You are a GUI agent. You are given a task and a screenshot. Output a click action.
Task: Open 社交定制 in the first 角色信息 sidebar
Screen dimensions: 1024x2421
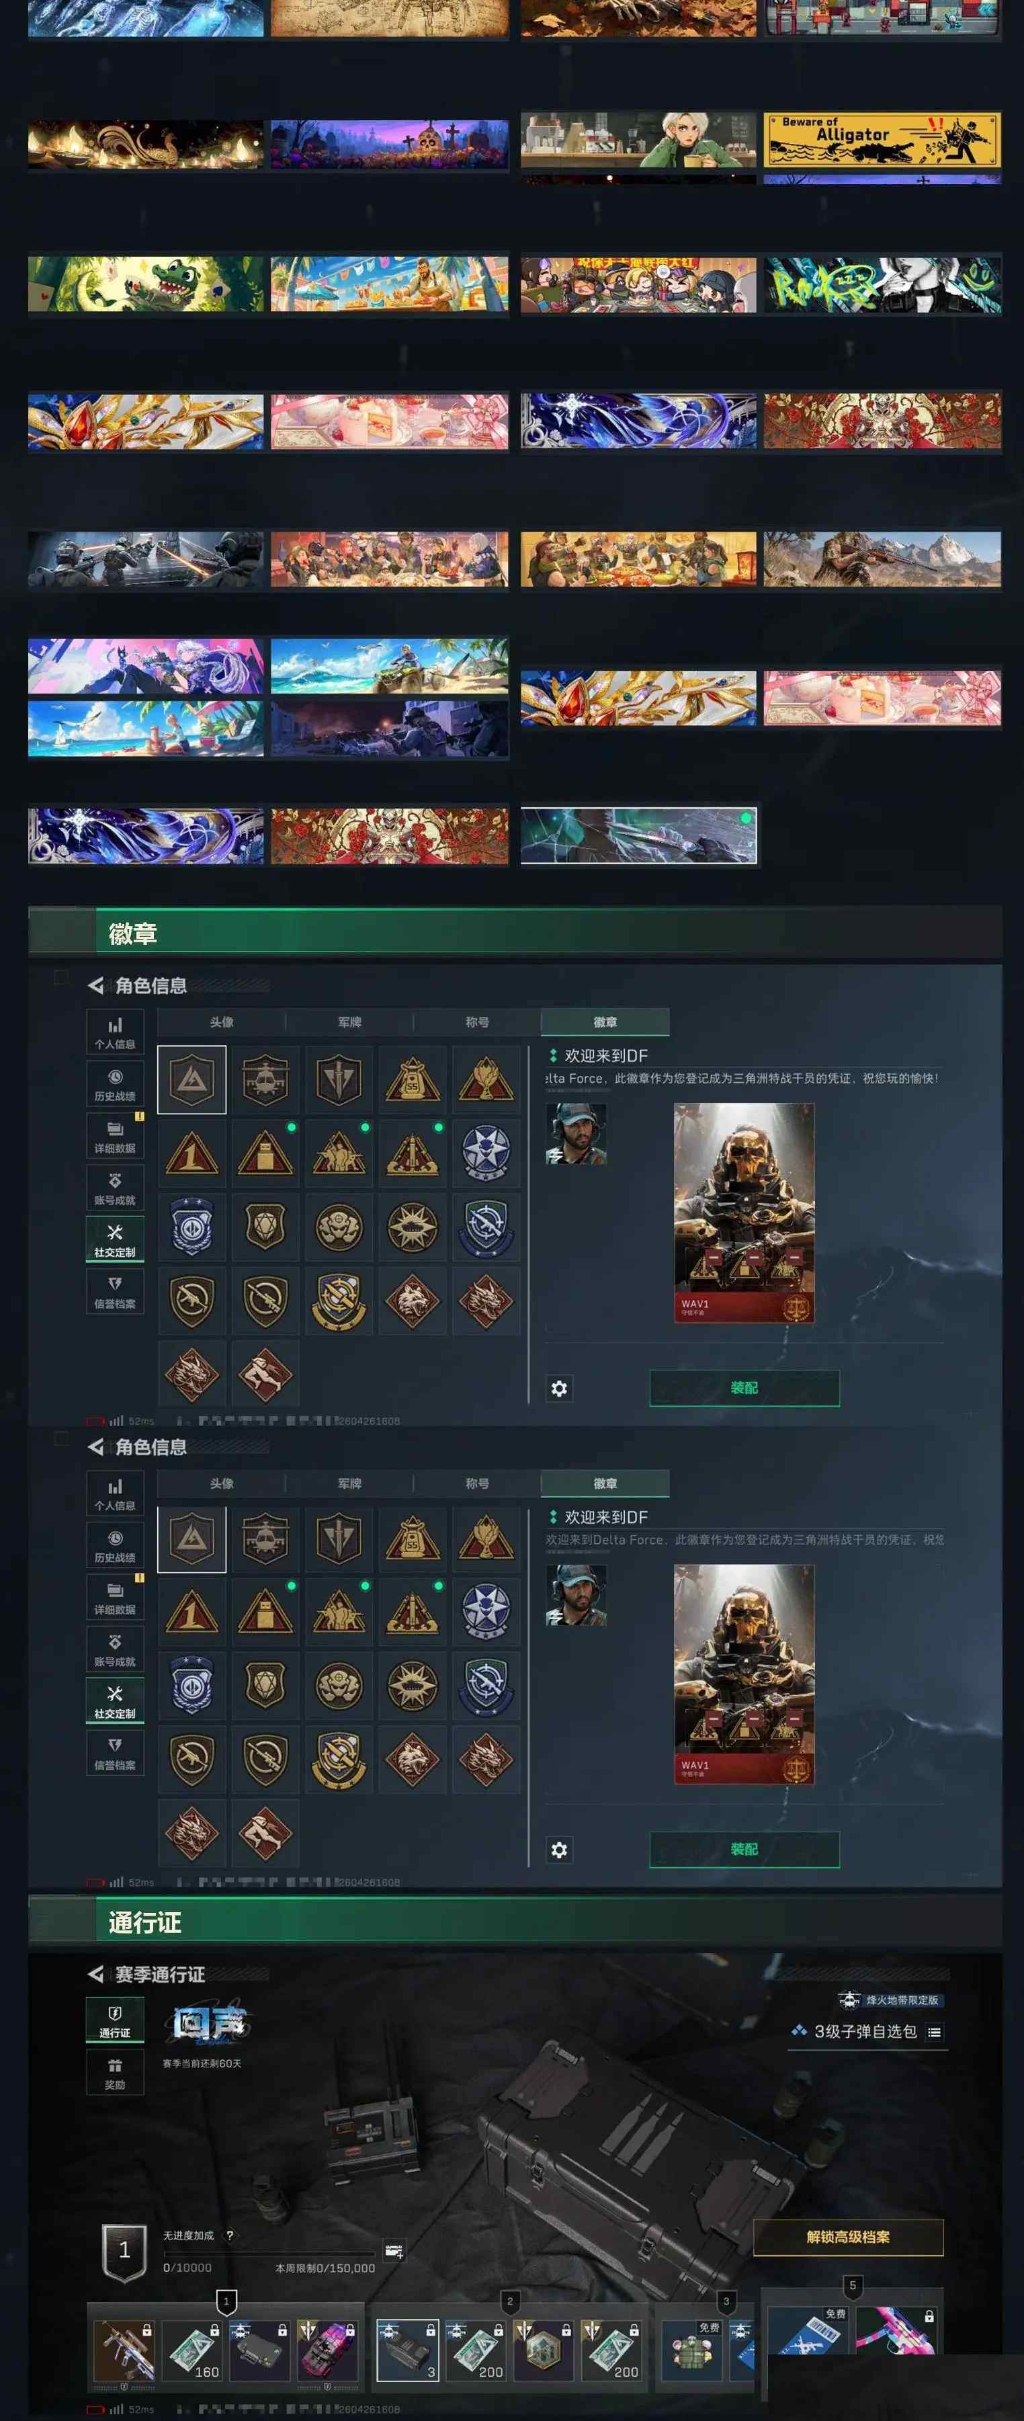115,1239
